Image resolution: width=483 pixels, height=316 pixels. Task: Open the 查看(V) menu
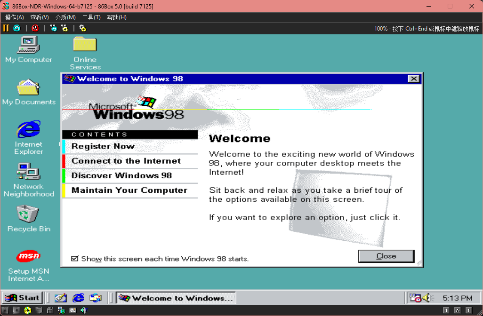point(40,17)
